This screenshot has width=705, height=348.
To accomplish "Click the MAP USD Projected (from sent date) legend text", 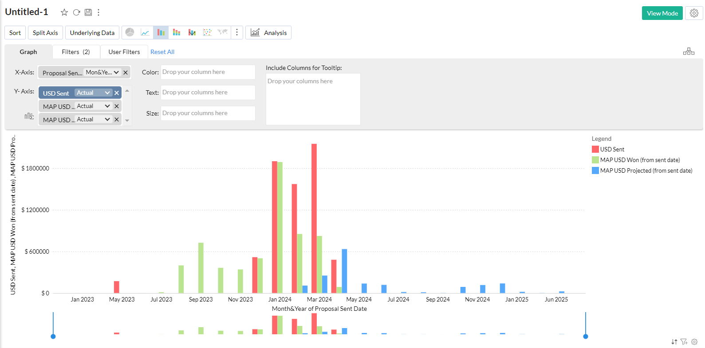I will [646, 170].
